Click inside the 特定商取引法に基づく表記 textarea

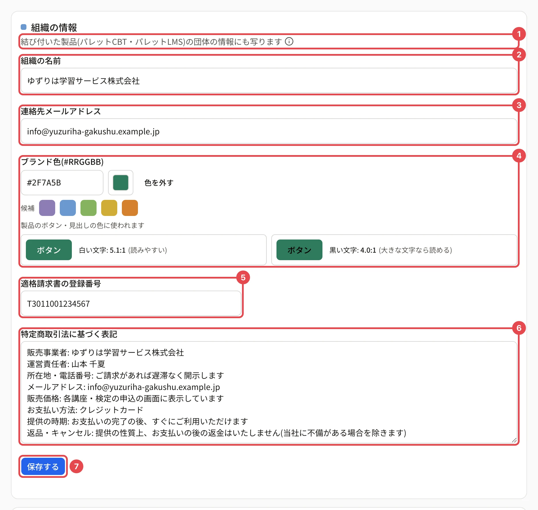[269, 392]
